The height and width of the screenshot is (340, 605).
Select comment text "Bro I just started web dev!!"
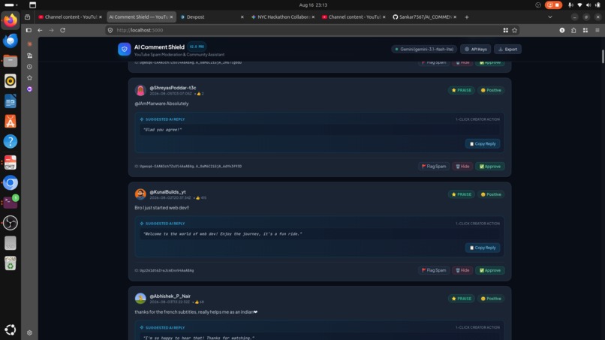point(161,208)
